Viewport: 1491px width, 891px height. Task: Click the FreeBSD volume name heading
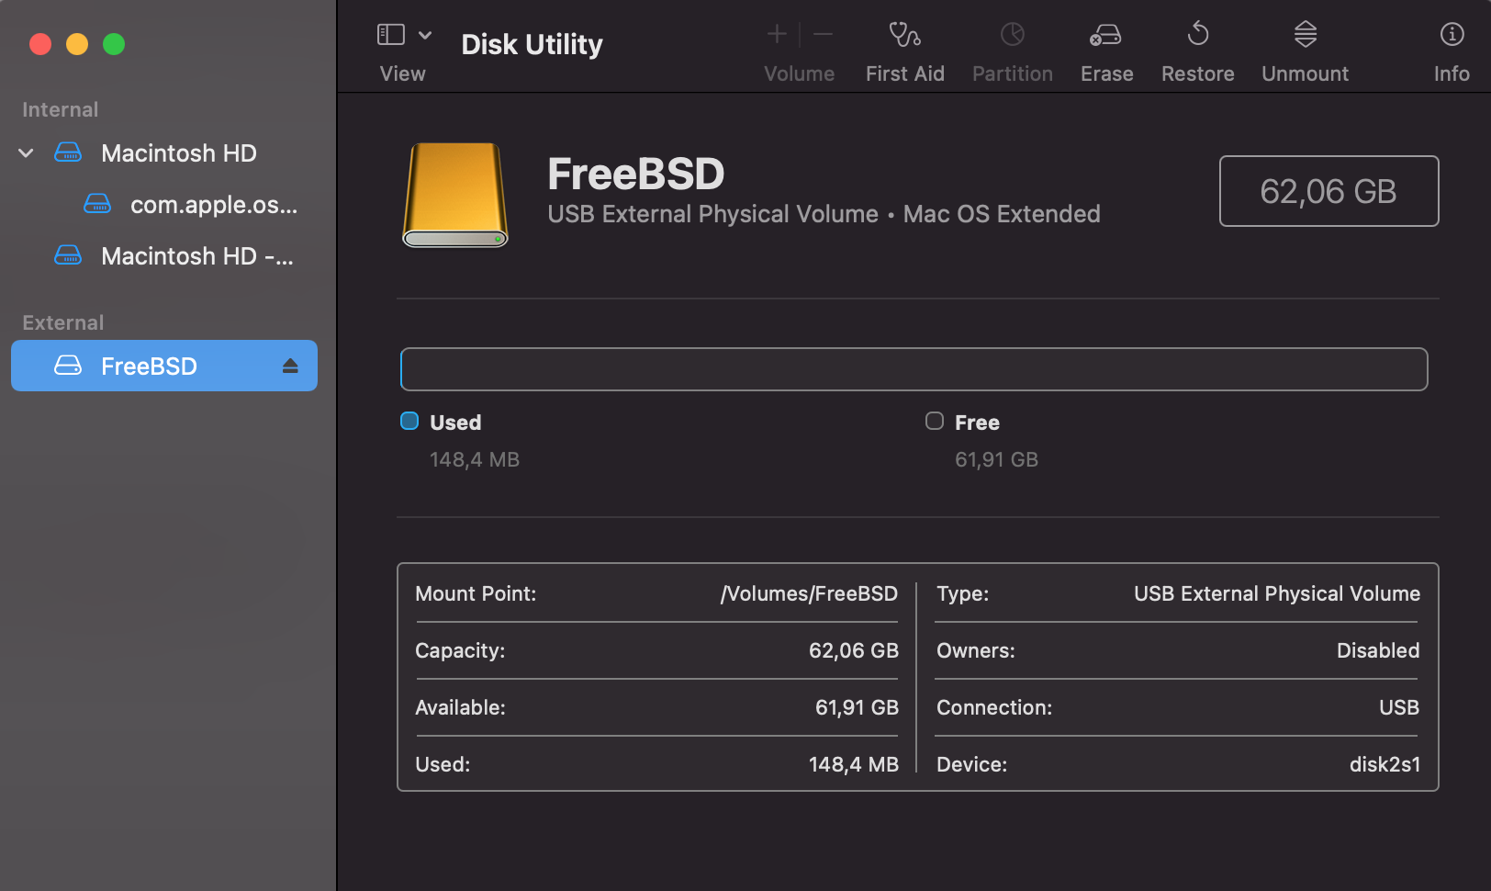(x=636, y=175)
